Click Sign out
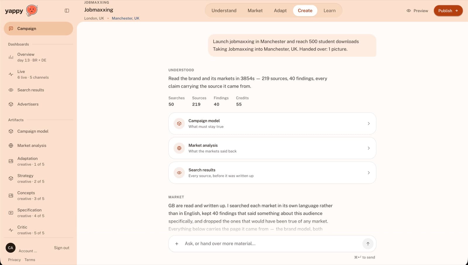Screen dimensions: 468x265 61,248
